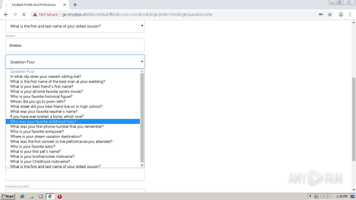Click the page vertical scrollbar thumb
This screenshot has height=200, width=356.
point(354,119)
